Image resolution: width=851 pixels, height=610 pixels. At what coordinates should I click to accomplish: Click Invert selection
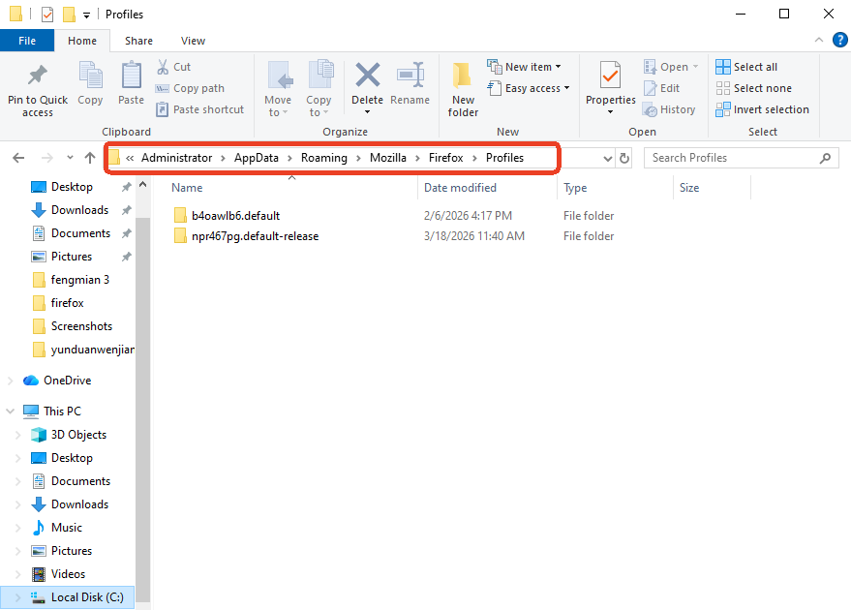[763, 108]
